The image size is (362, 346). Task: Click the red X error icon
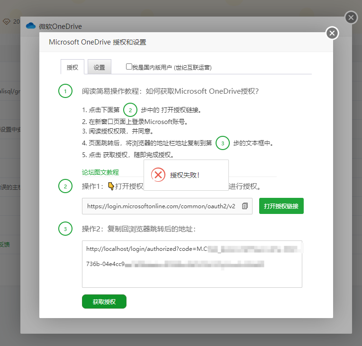point(158,175)
